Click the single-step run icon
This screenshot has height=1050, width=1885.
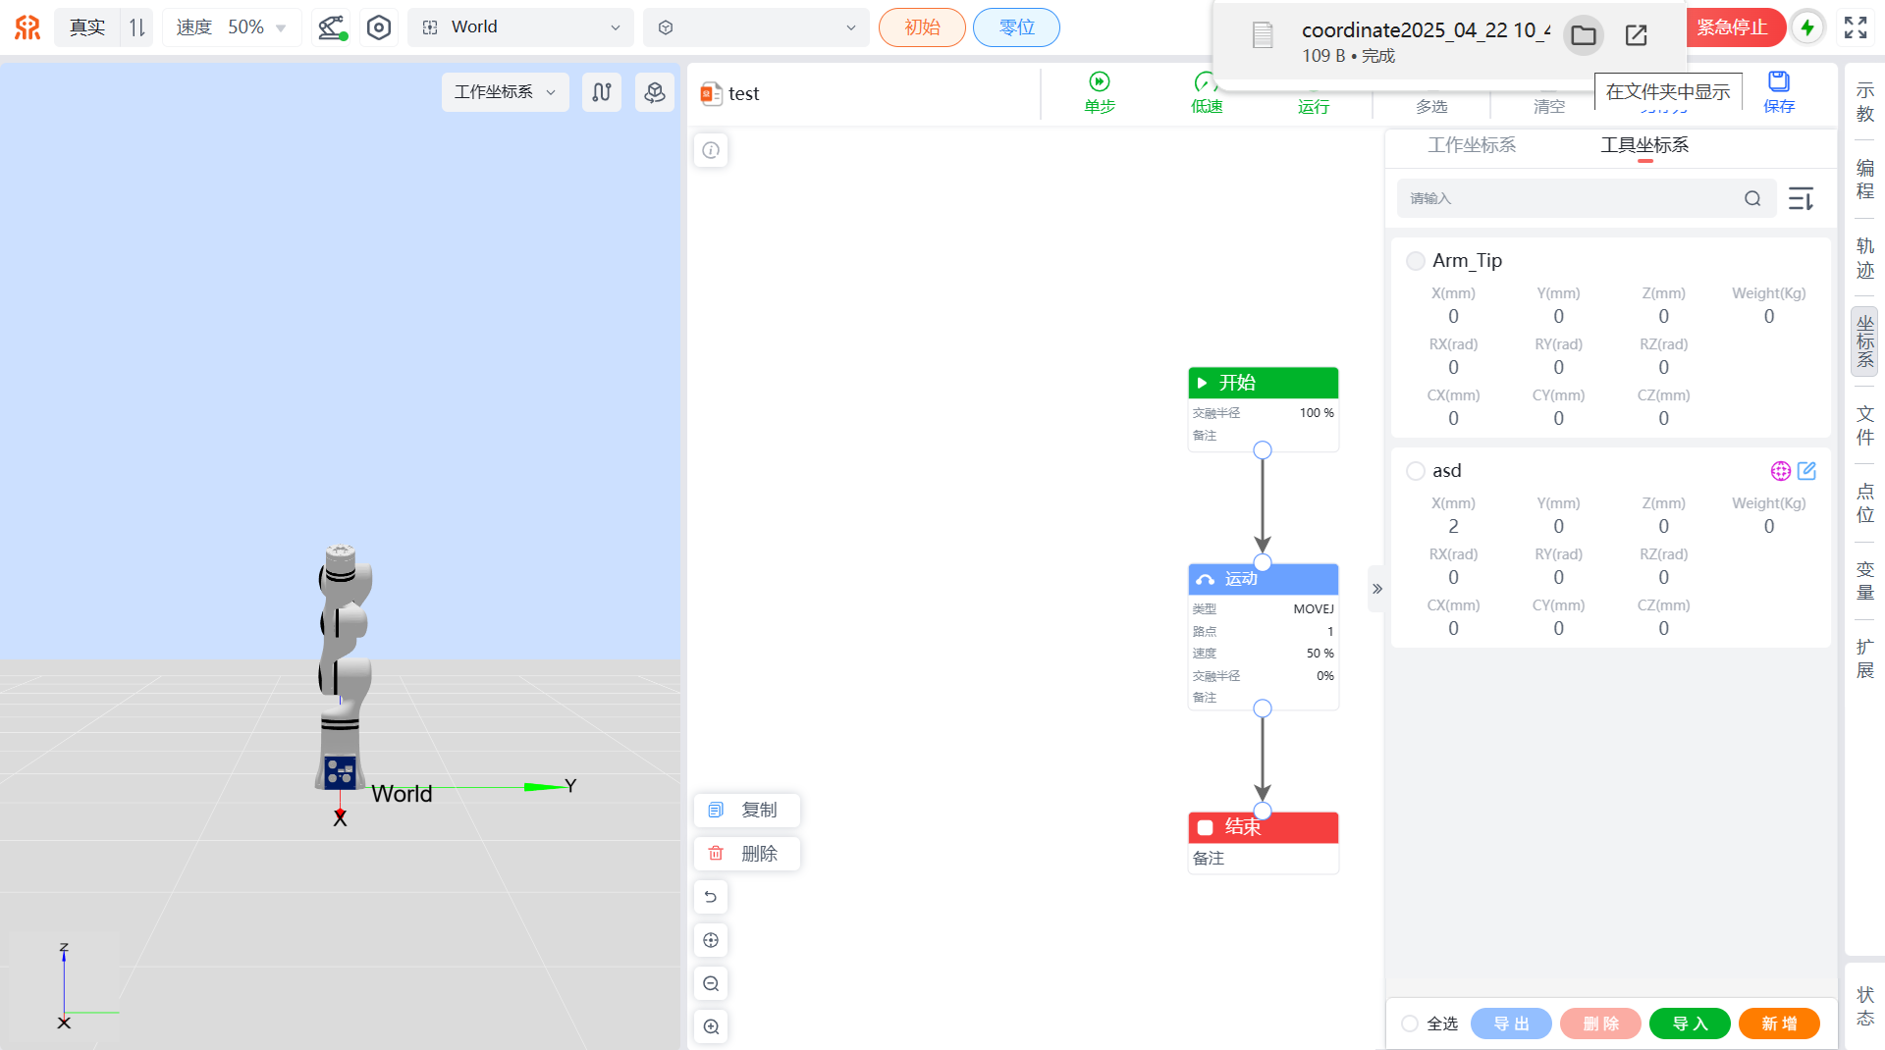point(1099,82)
